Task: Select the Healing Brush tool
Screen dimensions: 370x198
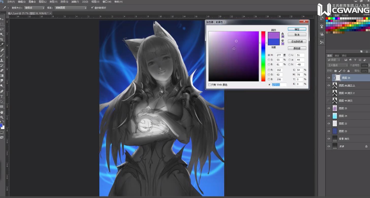Action: (2, 50)
